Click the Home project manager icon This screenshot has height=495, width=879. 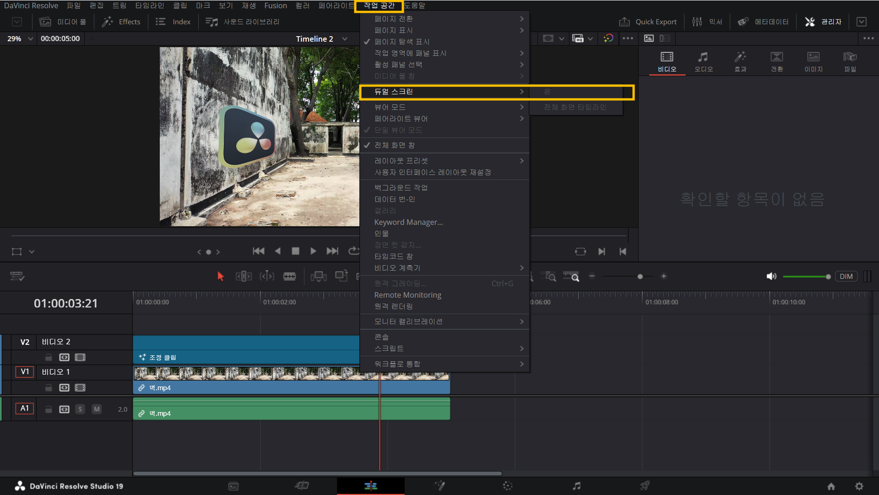[x=831, y=486]
